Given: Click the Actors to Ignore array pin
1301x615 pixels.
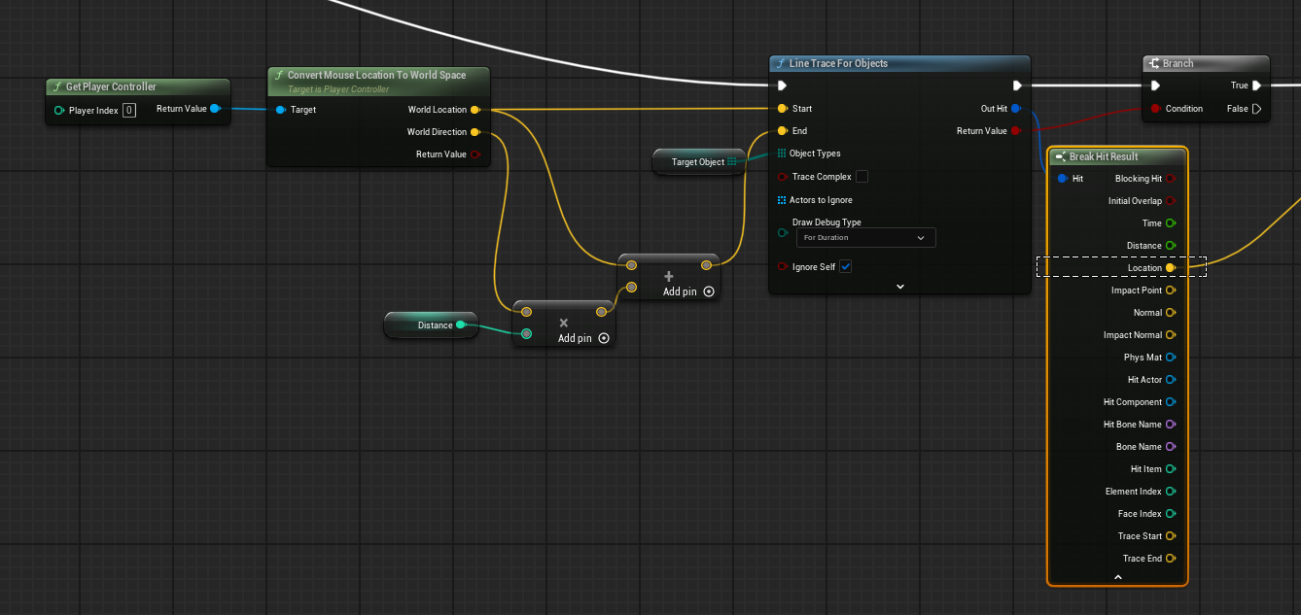Looking at the screenshot, I should (782, 200).
